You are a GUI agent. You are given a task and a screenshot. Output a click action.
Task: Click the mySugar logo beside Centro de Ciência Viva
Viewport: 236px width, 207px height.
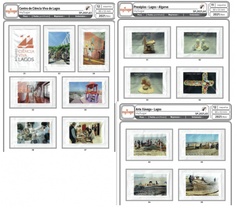pyautogui.click(x=11, y=11)
